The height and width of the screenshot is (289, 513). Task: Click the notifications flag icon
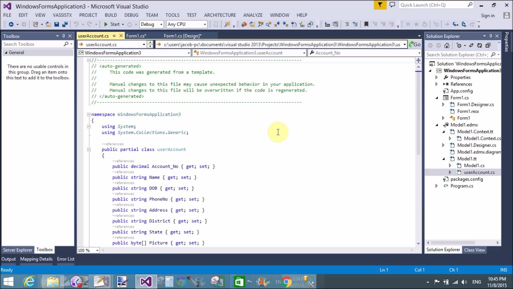pos(380,5)
